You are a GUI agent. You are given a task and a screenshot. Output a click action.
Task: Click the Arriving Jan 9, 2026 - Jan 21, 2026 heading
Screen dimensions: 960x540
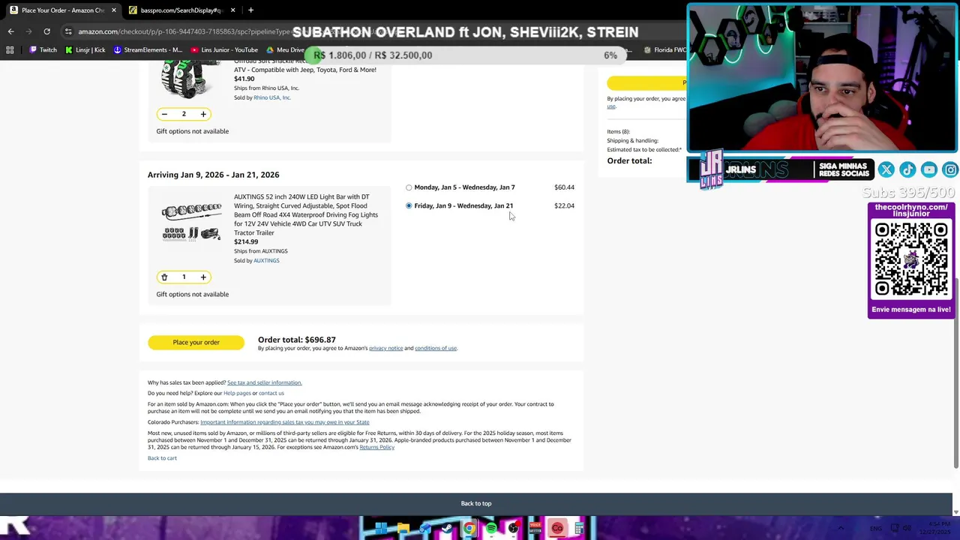[x=213, y=175]
